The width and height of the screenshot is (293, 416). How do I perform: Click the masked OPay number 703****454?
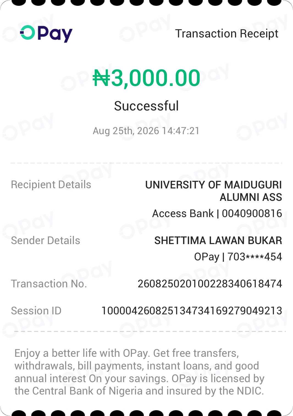255,257
